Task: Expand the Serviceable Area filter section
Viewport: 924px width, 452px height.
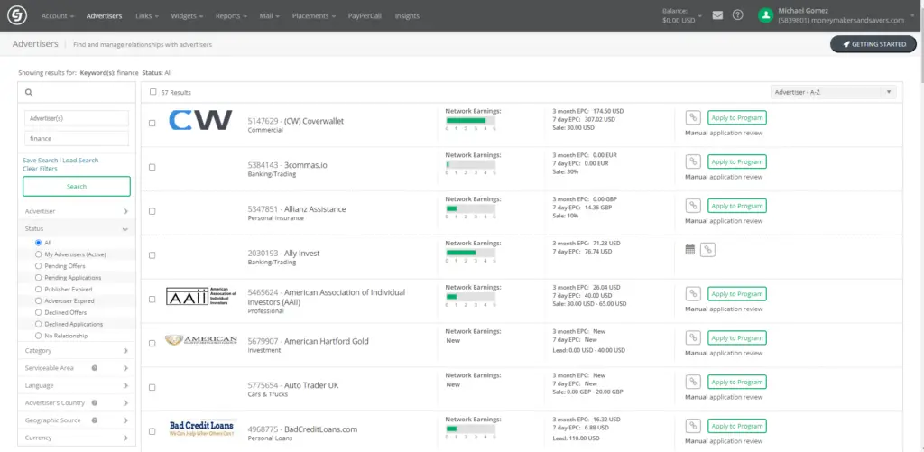Action: pos(77,368)
